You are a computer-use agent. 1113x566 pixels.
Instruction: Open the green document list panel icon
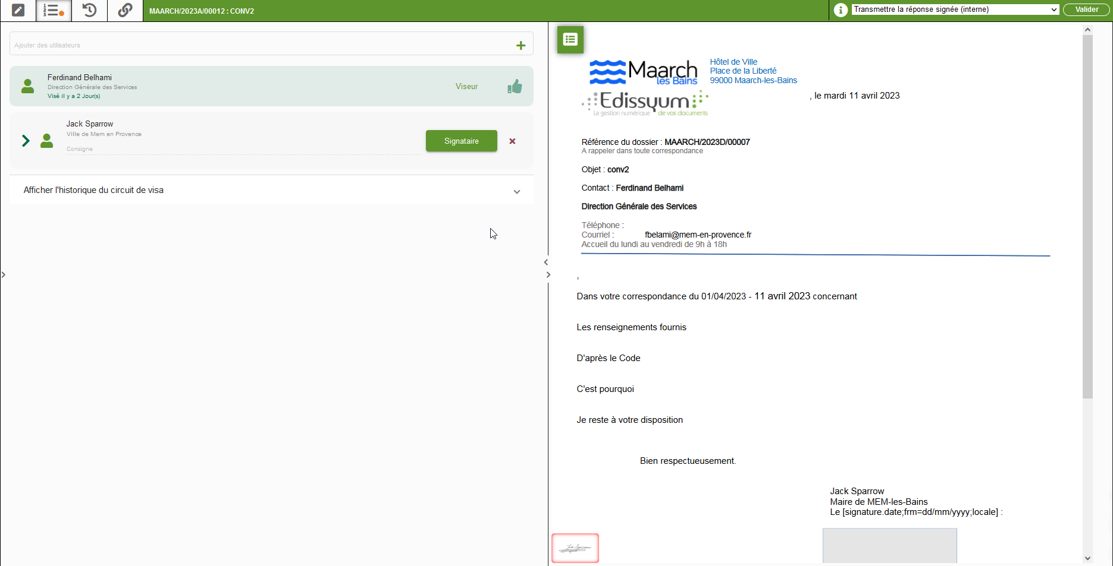(x=570, y=40)
